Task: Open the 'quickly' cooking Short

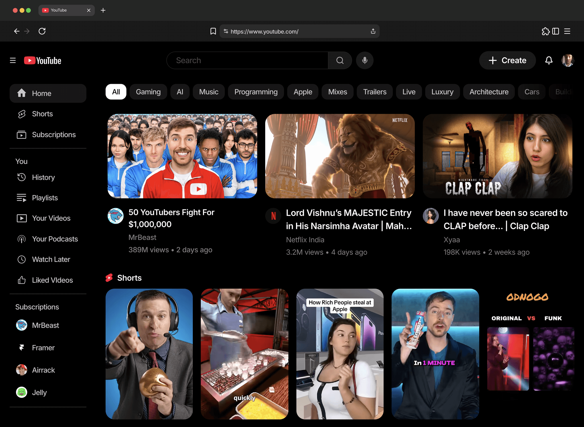Action: pyautogui.click(x=244, y=354)
